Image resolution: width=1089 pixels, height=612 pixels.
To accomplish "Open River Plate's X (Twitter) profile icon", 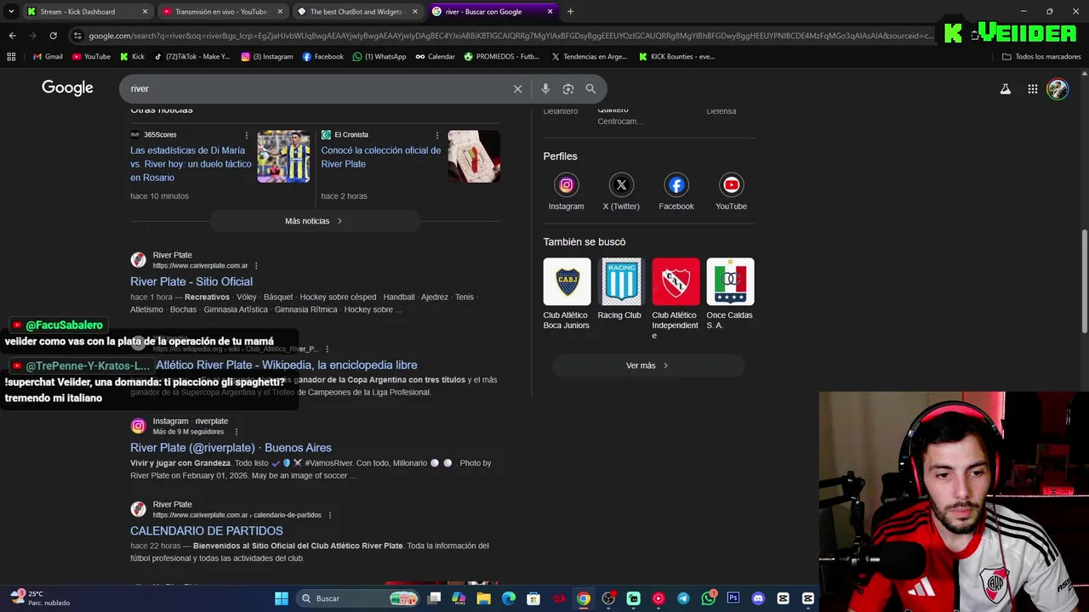I will pos(621,184).
